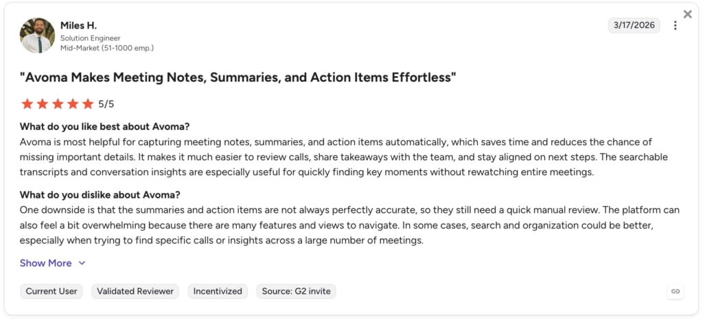Click the Incentivized badge
The height and width of the screenshot is (319, 703).
(x=218, y=292)
